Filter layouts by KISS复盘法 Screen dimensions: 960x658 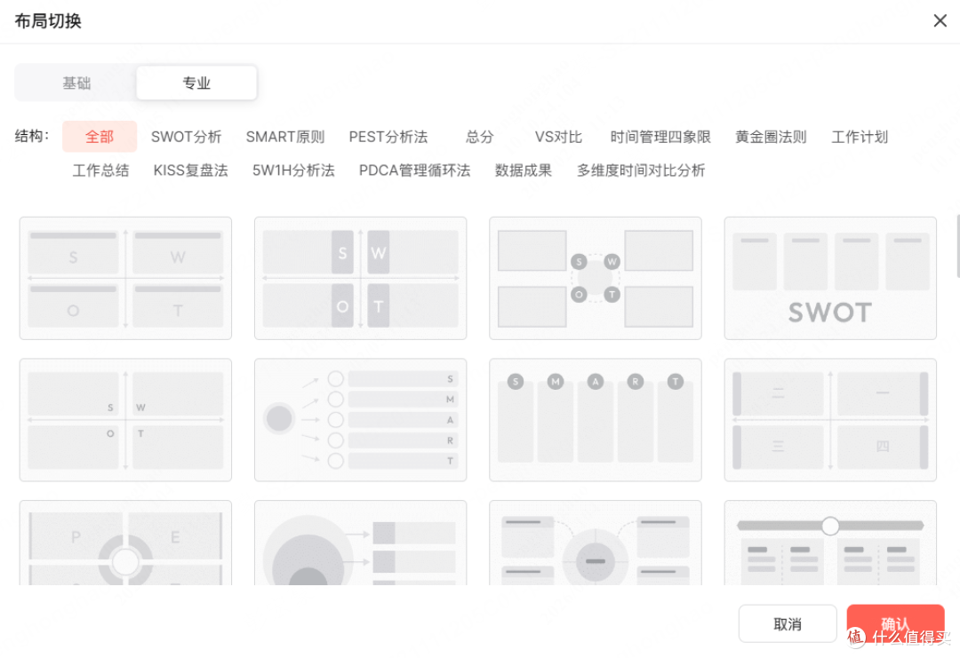[190, 170]
